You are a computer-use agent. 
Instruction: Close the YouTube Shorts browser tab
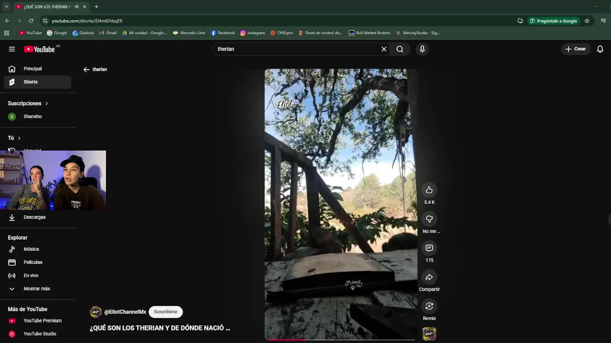tap(84, 7)
